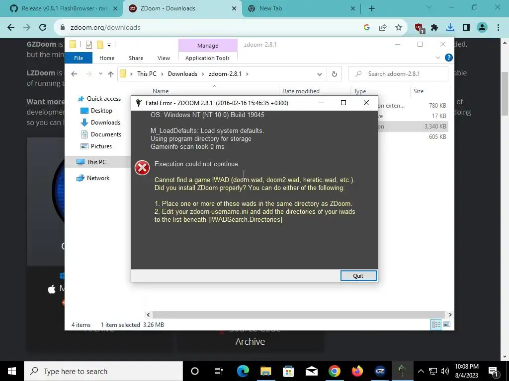Image resolution: width=509 pixels, height=381 pixels.
Task: Click Downloads in the address breadcrumb
Action: (182, 74)
